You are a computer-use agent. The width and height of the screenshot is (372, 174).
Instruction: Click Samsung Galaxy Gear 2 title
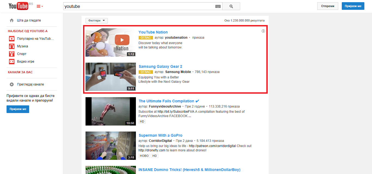point(160,66)
